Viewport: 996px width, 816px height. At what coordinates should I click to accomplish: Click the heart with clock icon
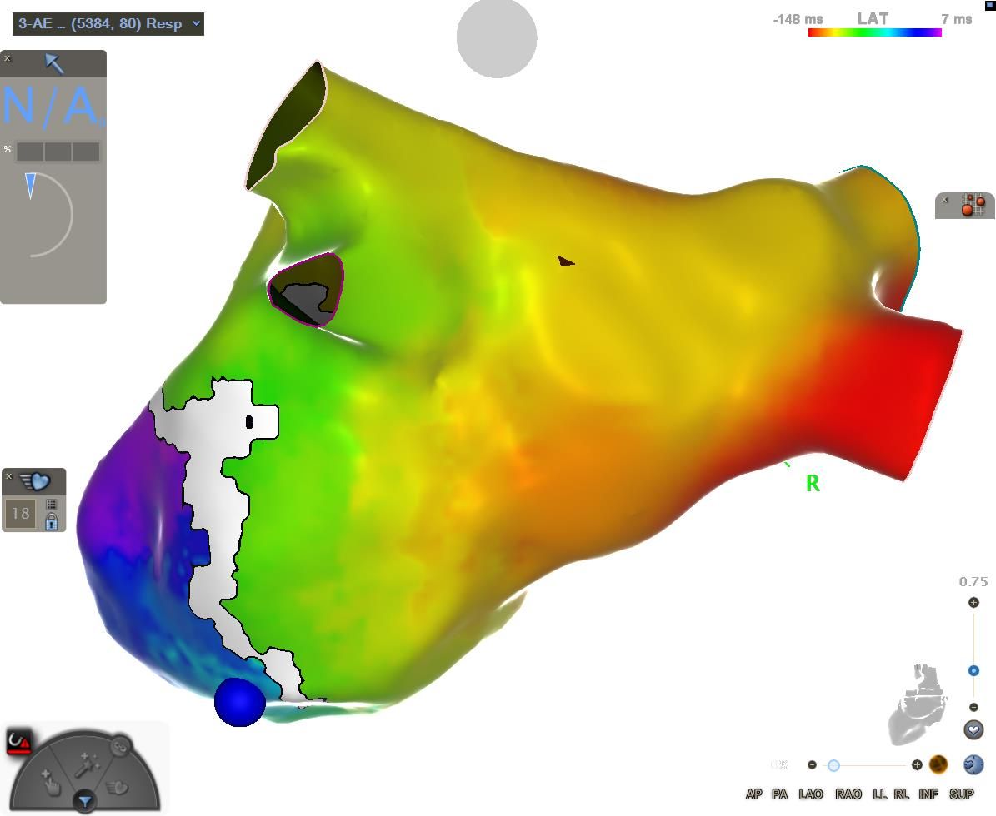973,764
